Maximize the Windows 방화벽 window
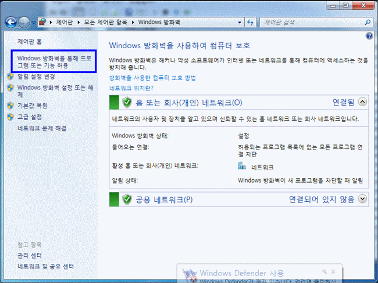The image size is (378, 283). tap(345, 5)
